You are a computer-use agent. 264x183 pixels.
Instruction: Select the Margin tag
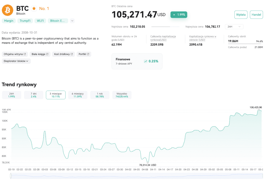pos(9,21)
